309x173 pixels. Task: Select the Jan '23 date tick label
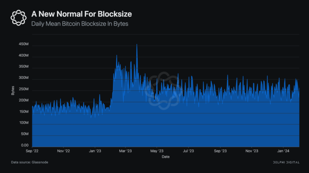click(x=95, y=151)
